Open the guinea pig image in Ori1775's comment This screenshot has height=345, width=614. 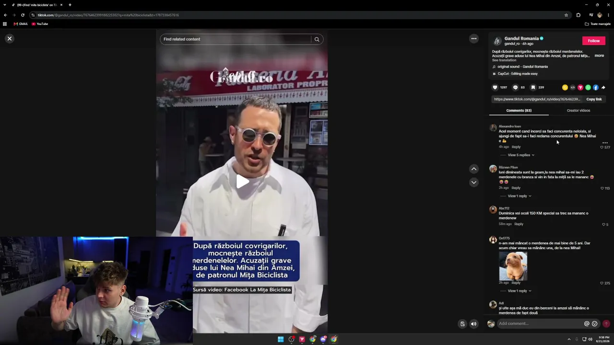click(x=513, y=266)
